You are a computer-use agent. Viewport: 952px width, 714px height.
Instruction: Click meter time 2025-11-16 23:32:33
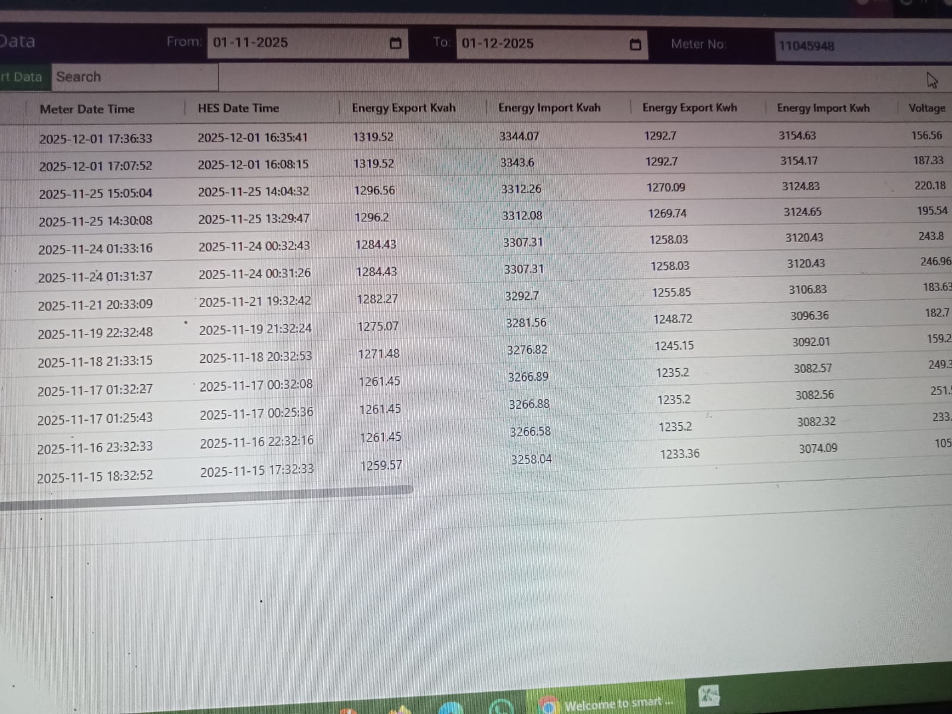tap(95, 447)
